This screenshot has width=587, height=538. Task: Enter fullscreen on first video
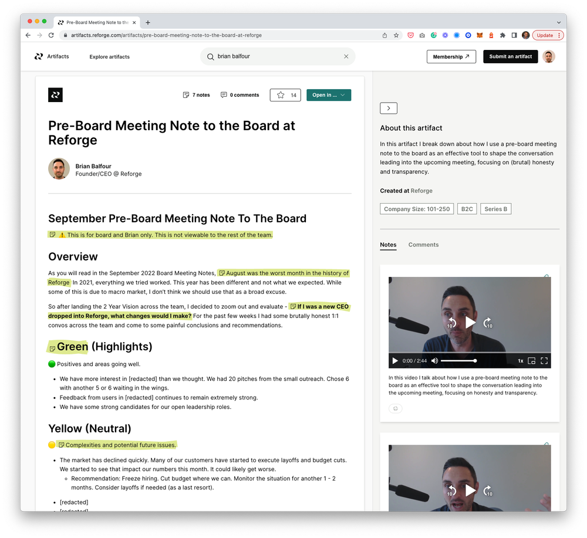click(x=544, y=361)
